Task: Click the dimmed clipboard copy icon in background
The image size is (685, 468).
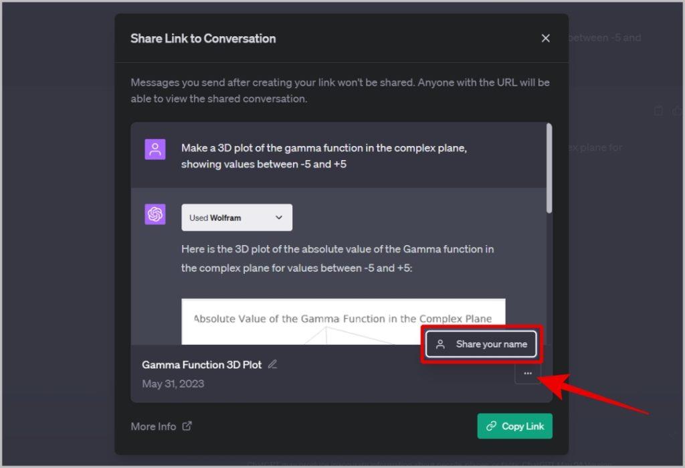Action: click(x=658, y=110)
